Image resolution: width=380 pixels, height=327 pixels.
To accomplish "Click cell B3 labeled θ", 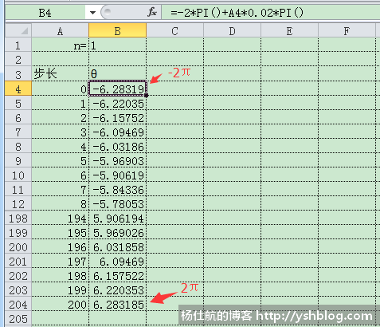I will point(118,73).
